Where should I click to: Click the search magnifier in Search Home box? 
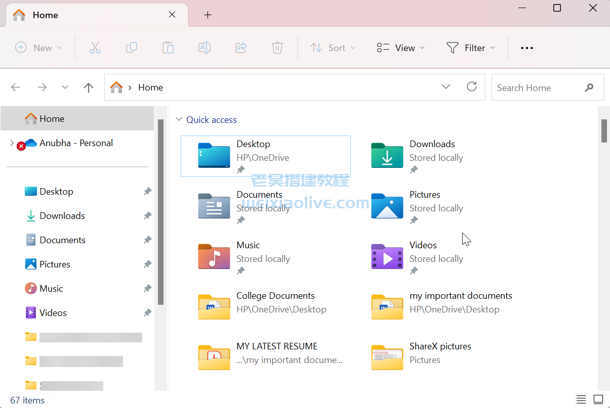[589, 87]
